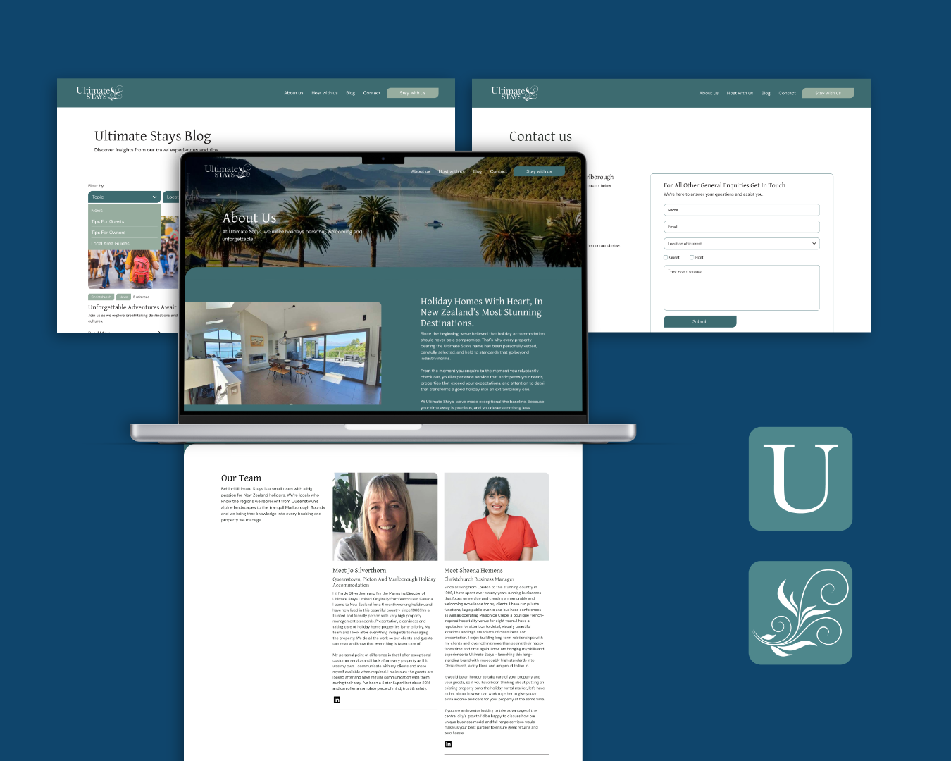The image size is (951, 761).
Task: Choose Tips For Guests in the Topic list
Action: 125,221
